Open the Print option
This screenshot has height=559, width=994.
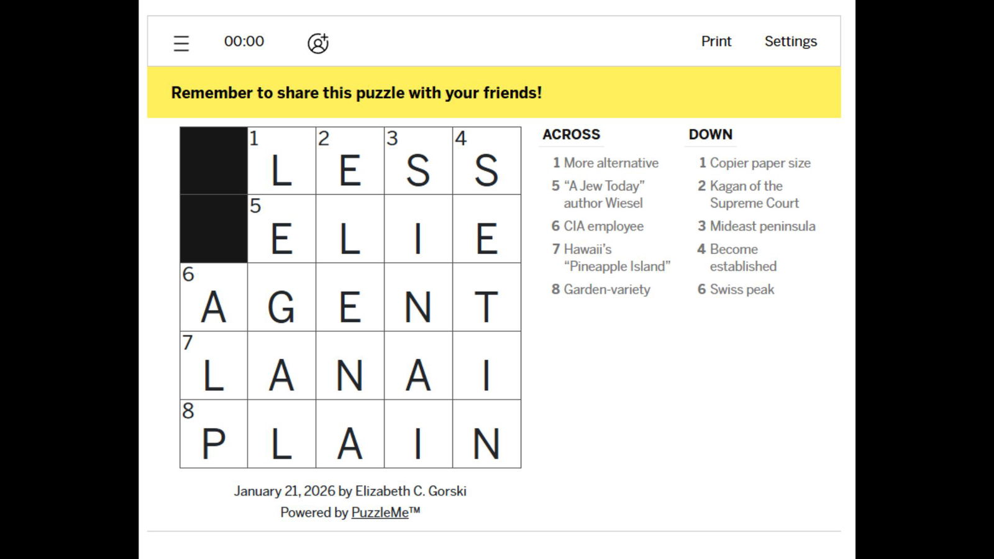(716, 42)
